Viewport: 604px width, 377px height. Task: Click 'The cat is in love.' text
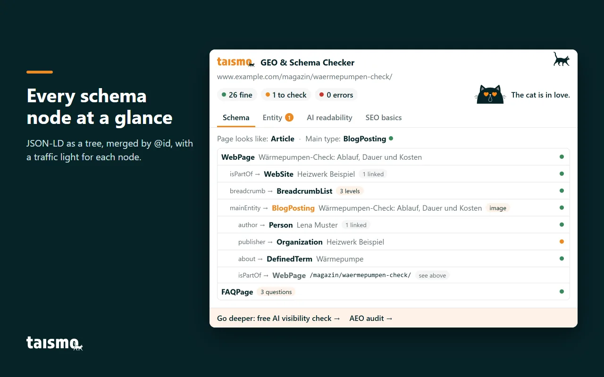(540, 95)
